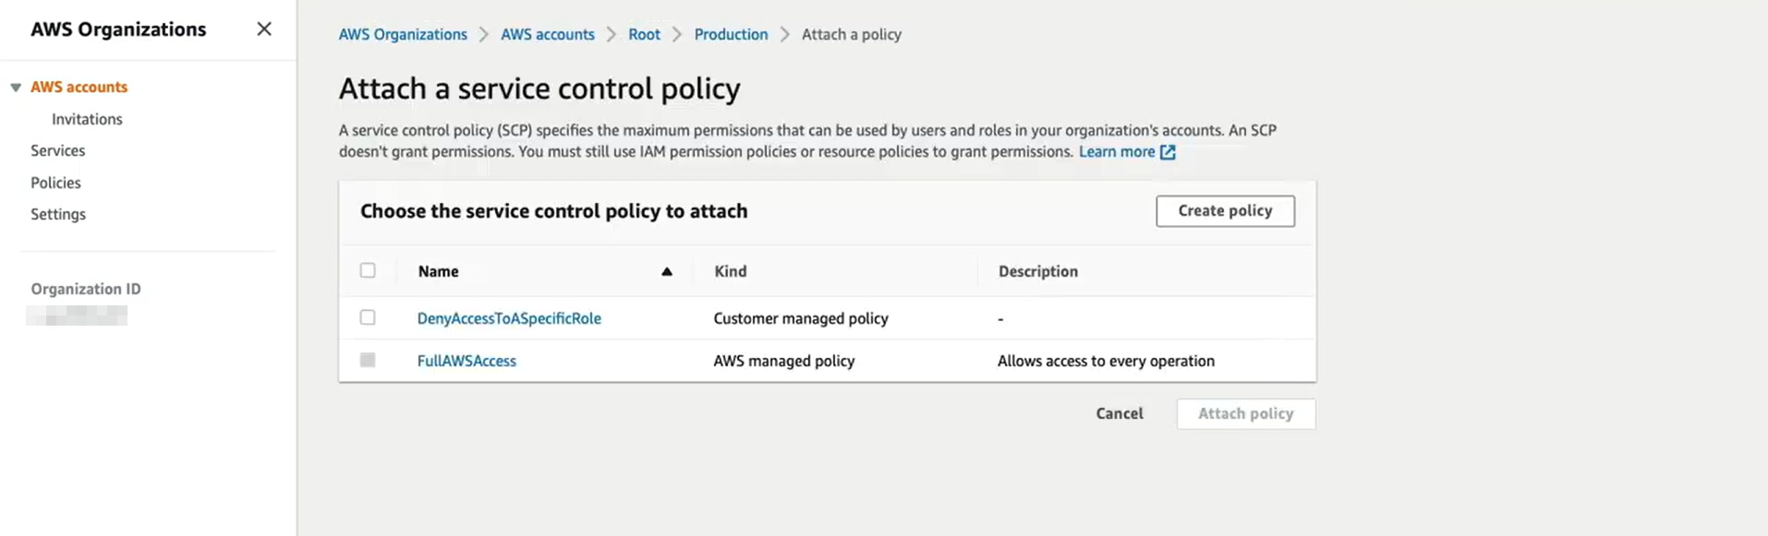
Task: Click the AWS Organizations sidebar title
Action: [x=118, y=30]
